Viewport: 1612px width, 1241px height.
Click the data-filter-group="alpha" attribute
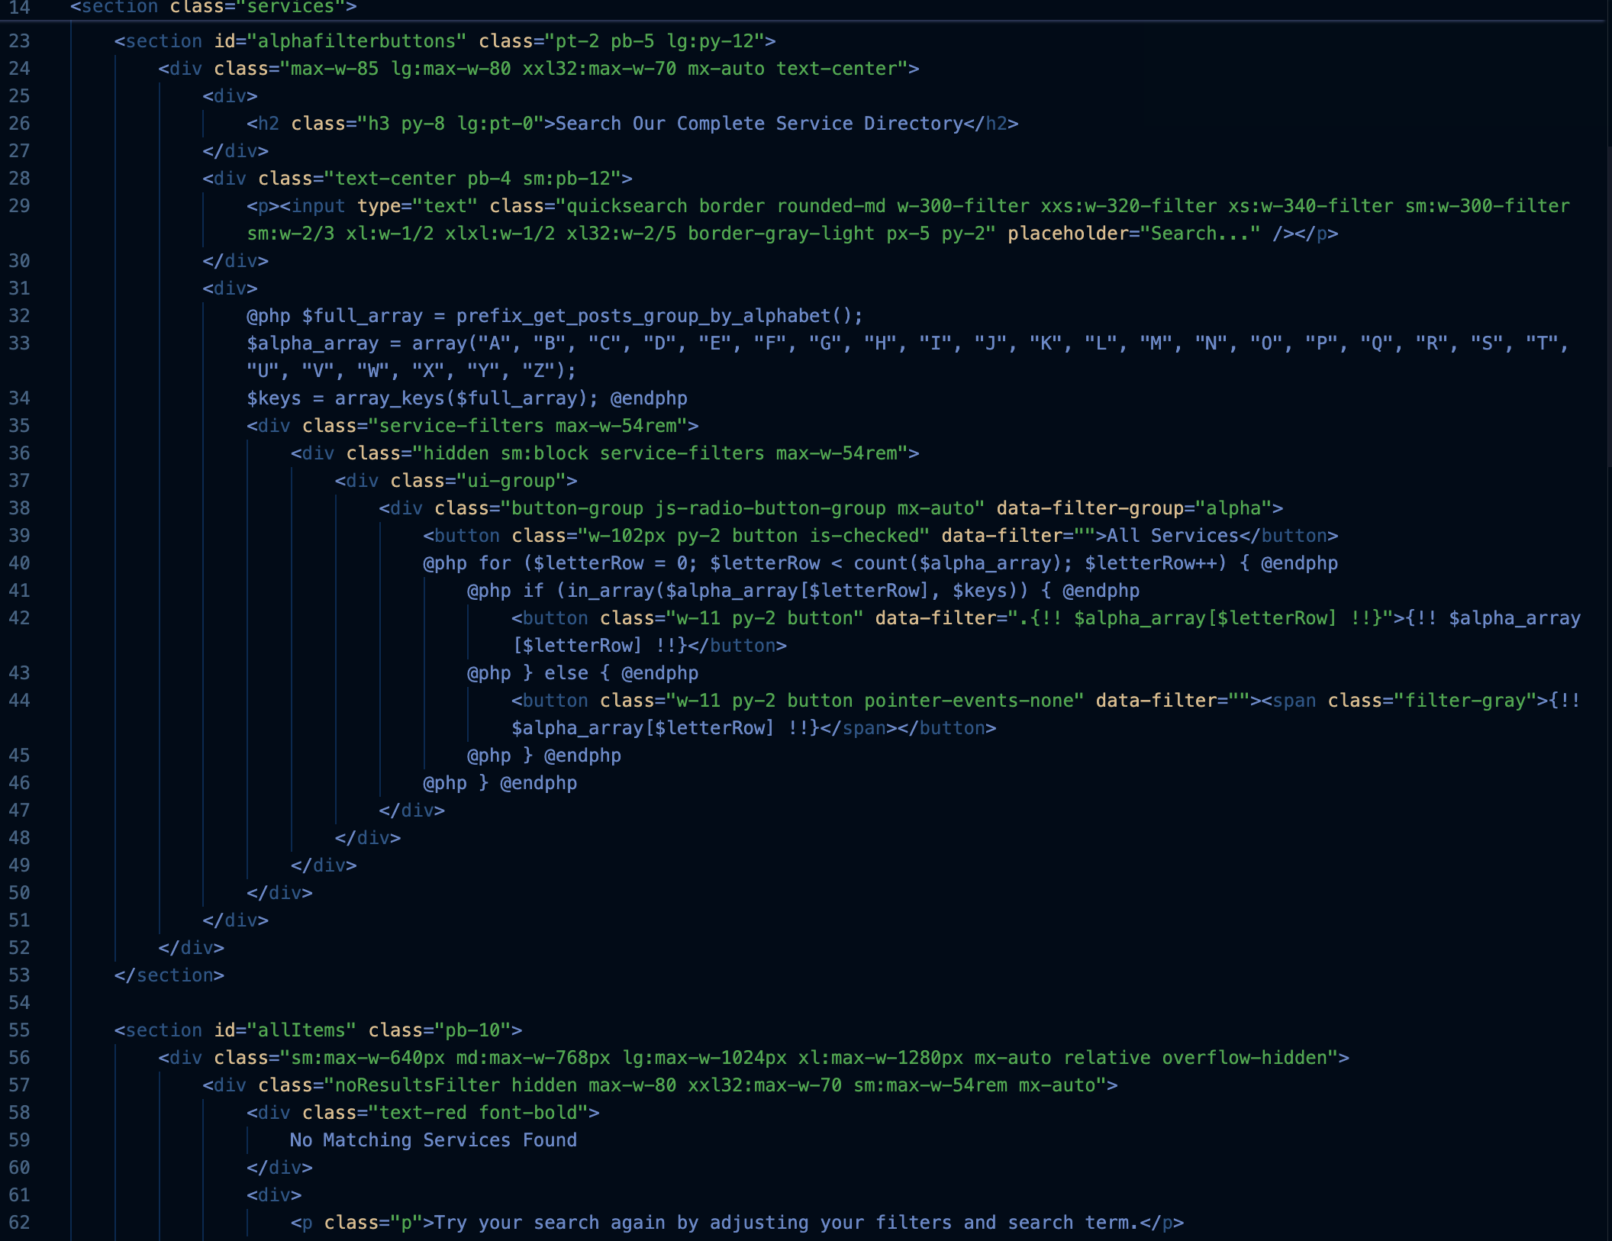click(x=1133, y=508)
